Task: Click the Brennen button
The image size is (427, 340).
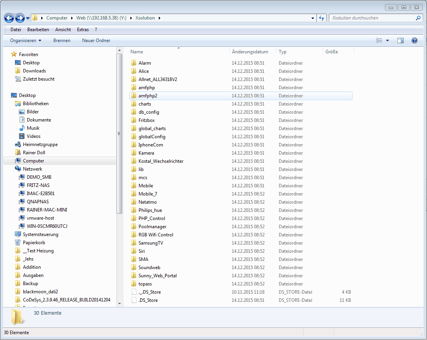Action: point(62,41)
